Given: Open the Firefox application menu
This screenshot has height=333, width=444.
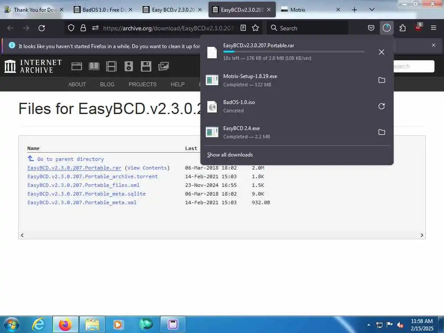Looking at the screenshot, I should click(434, 28).
